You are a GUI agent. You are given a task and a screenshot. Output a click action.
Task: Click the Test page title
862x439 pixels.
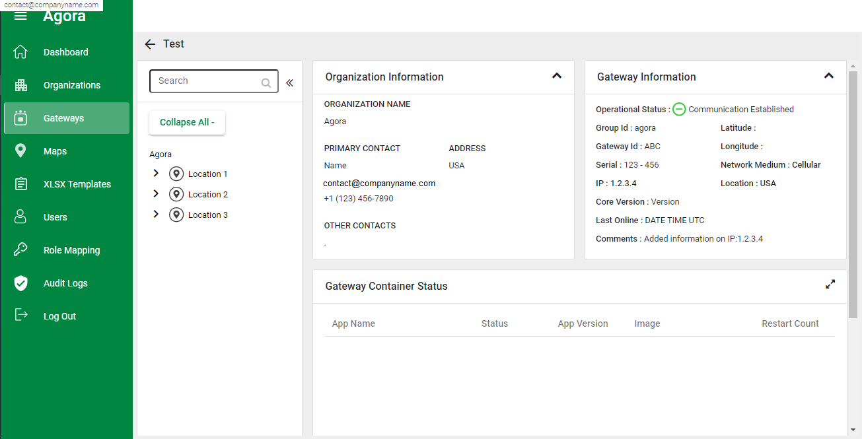tap(174, 44)
